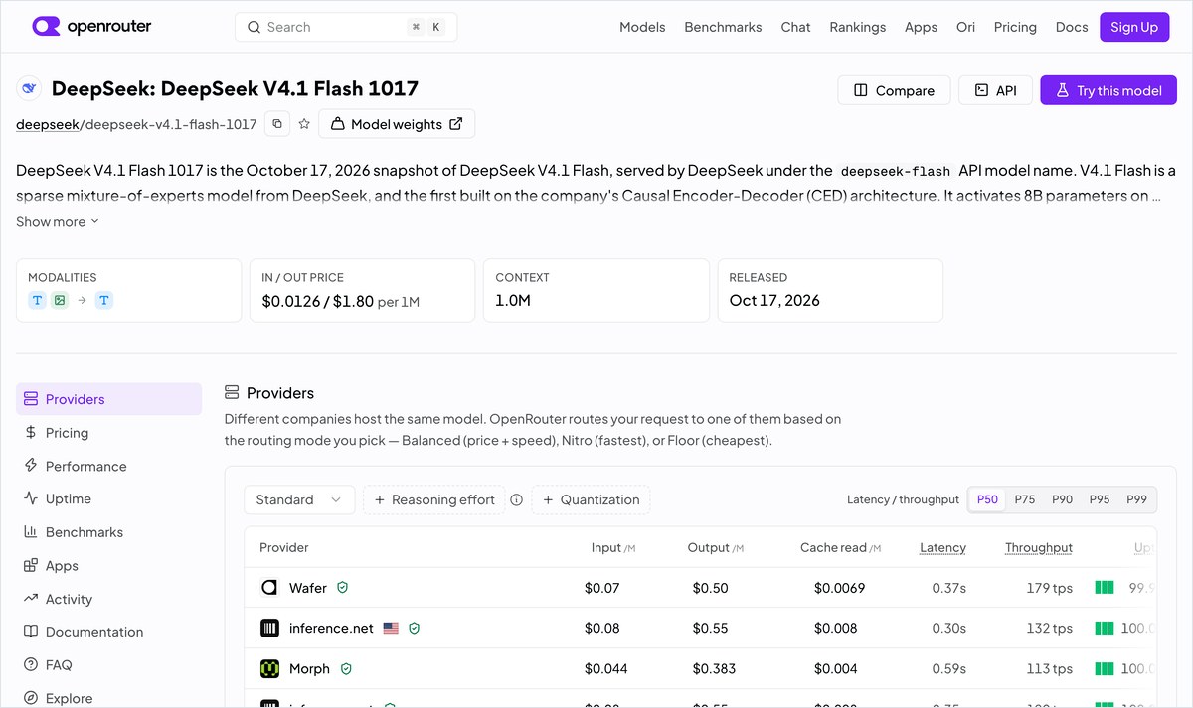Select the P95 percentile

(1100, 499)
